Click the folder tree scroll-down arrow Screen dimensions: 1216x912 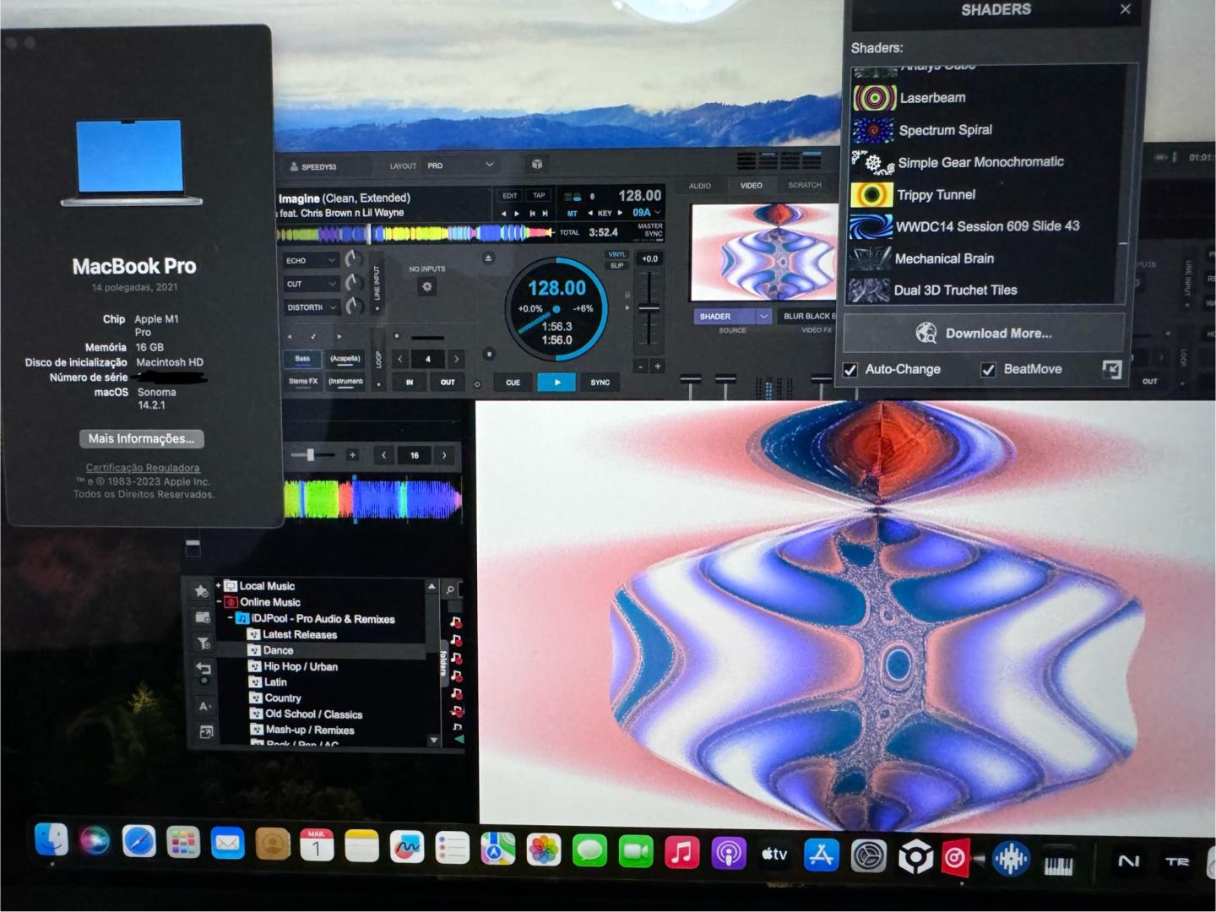tap(434, 740)
